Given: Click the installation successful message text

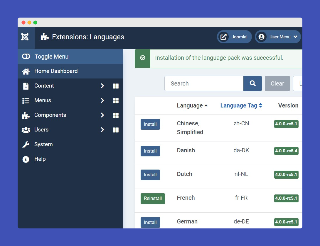Looking at the screenshot, I should tap(219, 58).
